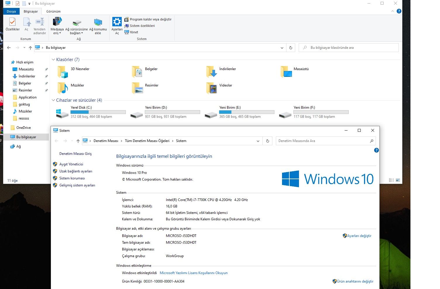Select the Yeni Birim (F:) drive

tap(314, 112)
